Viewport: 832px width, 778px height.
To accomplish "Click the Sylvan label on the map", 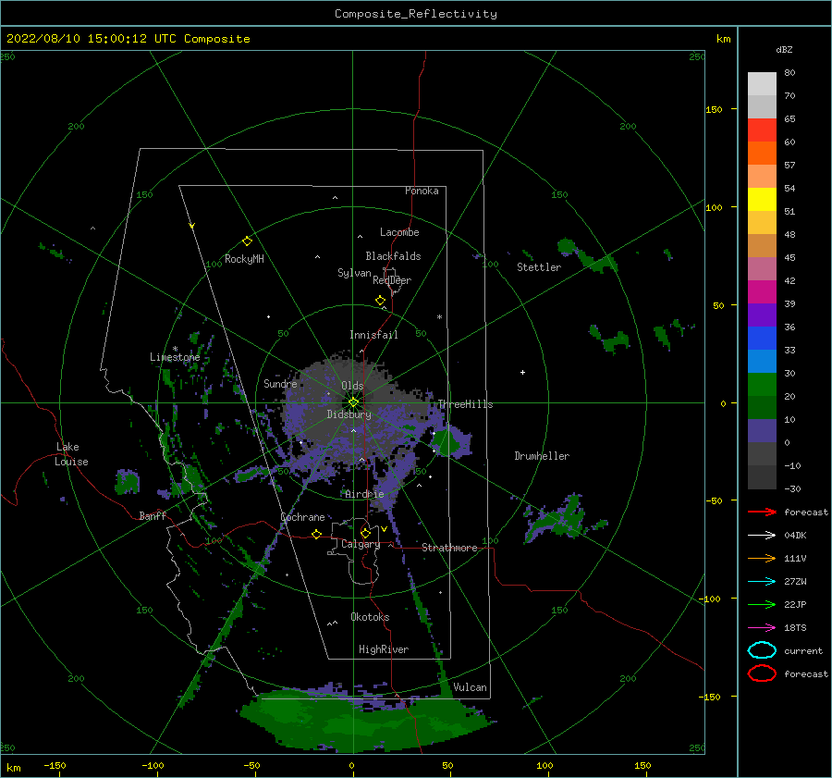I will pyautogui.click(x=354, y=273).
